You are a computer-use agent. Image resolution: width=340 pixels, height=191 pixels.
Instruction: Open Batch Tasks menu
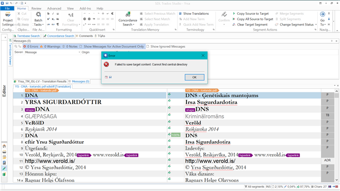(38, 19)
